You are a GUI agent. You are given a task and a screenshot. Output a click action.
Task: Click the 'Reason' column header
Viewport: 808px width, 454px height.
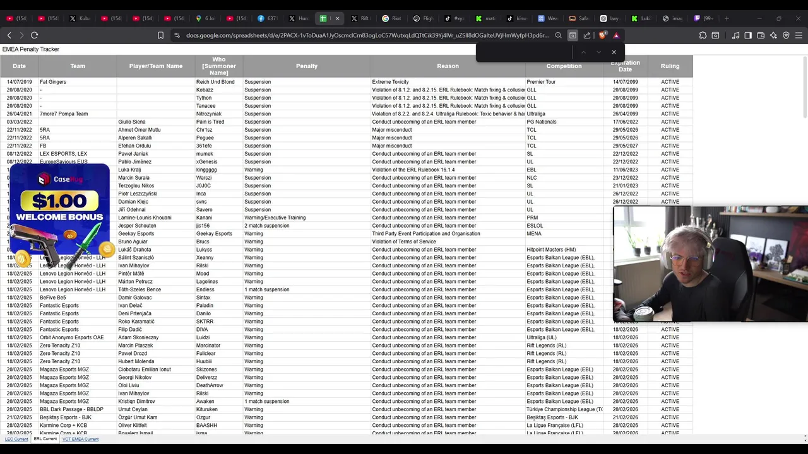coord(448,66)
